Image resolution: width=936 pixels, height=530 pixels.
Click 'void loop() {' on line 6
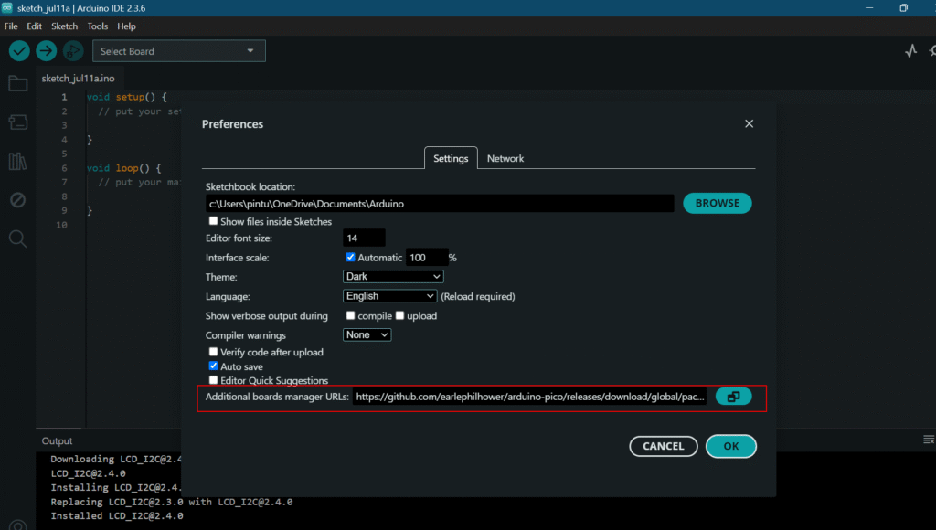(x=123, y=168)
